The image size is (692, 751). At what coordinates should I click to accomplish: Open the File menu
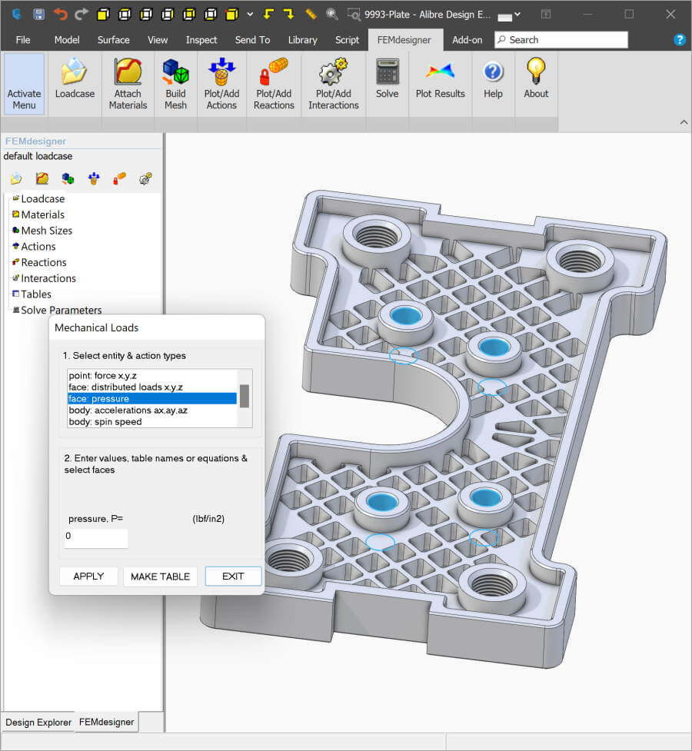pyautogui.click(x=23, y=40)
